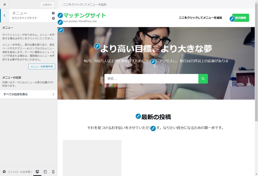
Task: Click Just another WordPress site tagline
Action: (80, 21)
